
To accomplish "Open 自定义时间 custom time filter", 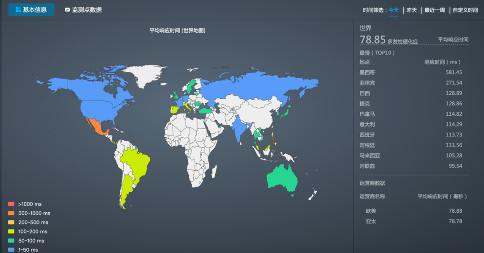I will pyautogui.click(x=465, y=10).
